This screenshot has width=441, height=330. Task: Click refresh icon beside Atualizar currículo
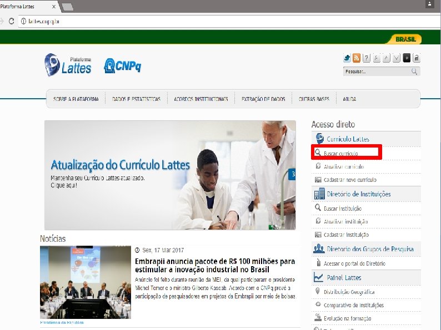(x=318, y=166)
